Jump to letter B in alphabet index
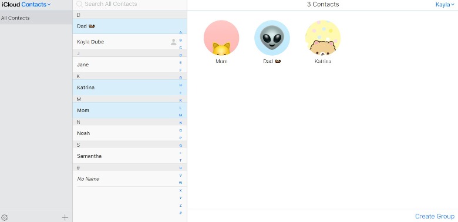 [x=180, y=40]
